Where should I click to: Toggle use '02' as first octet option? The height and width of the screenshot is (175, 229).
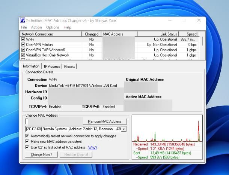[x=27, y=147]
